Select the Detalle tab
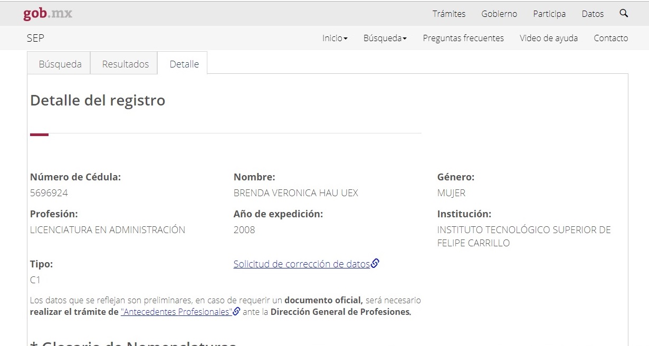 click(x=184, y=64)
